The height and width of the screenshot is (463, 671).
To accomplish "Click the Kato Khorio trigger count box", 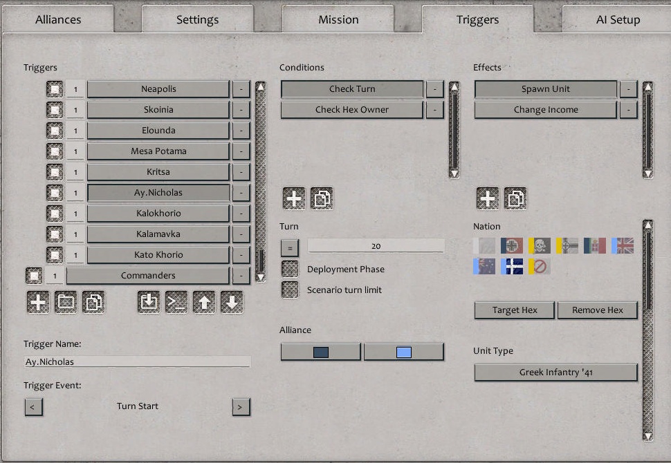I will point(75,255).
